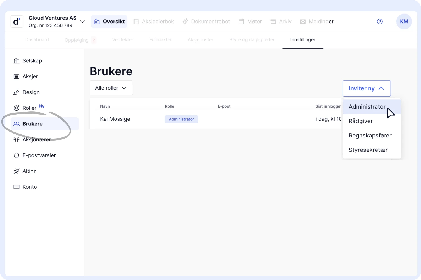The height and width of the screenshot is (280, 421).
Task: Click the d' company logo
Action: pyautogui.click(x=17, y=22)
